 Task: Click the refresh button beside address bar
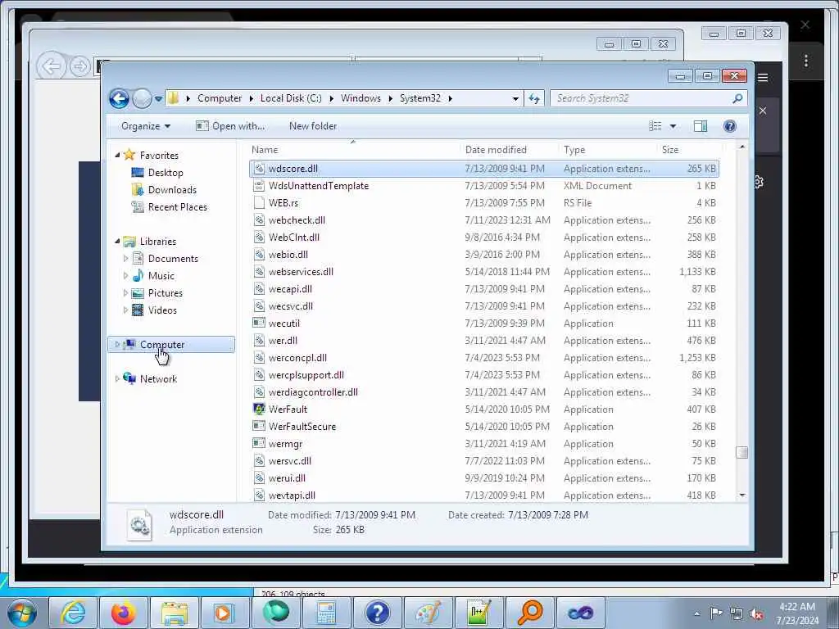534,98
